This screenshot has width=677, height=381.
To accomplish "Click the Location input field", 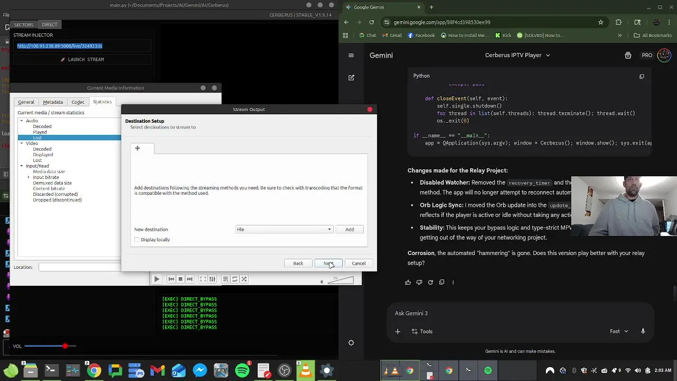I will [79, 267].
